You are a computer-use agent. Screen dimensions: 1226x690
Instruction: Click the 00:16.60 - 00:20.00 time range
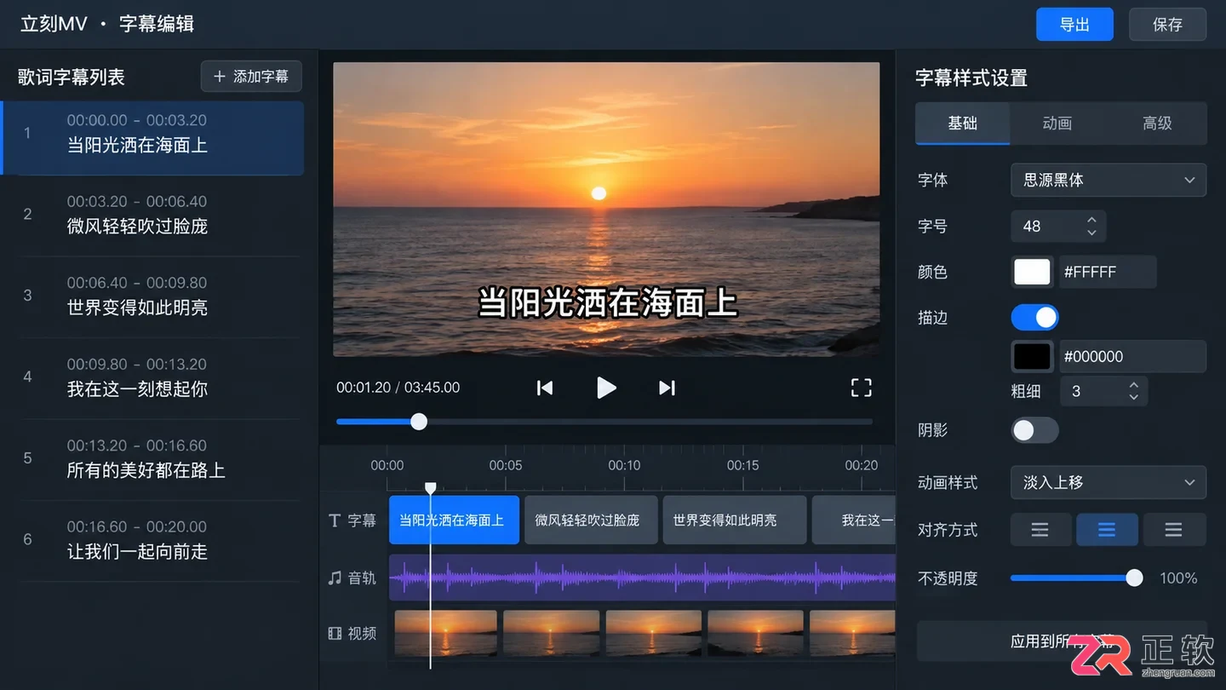coord(137,527)
